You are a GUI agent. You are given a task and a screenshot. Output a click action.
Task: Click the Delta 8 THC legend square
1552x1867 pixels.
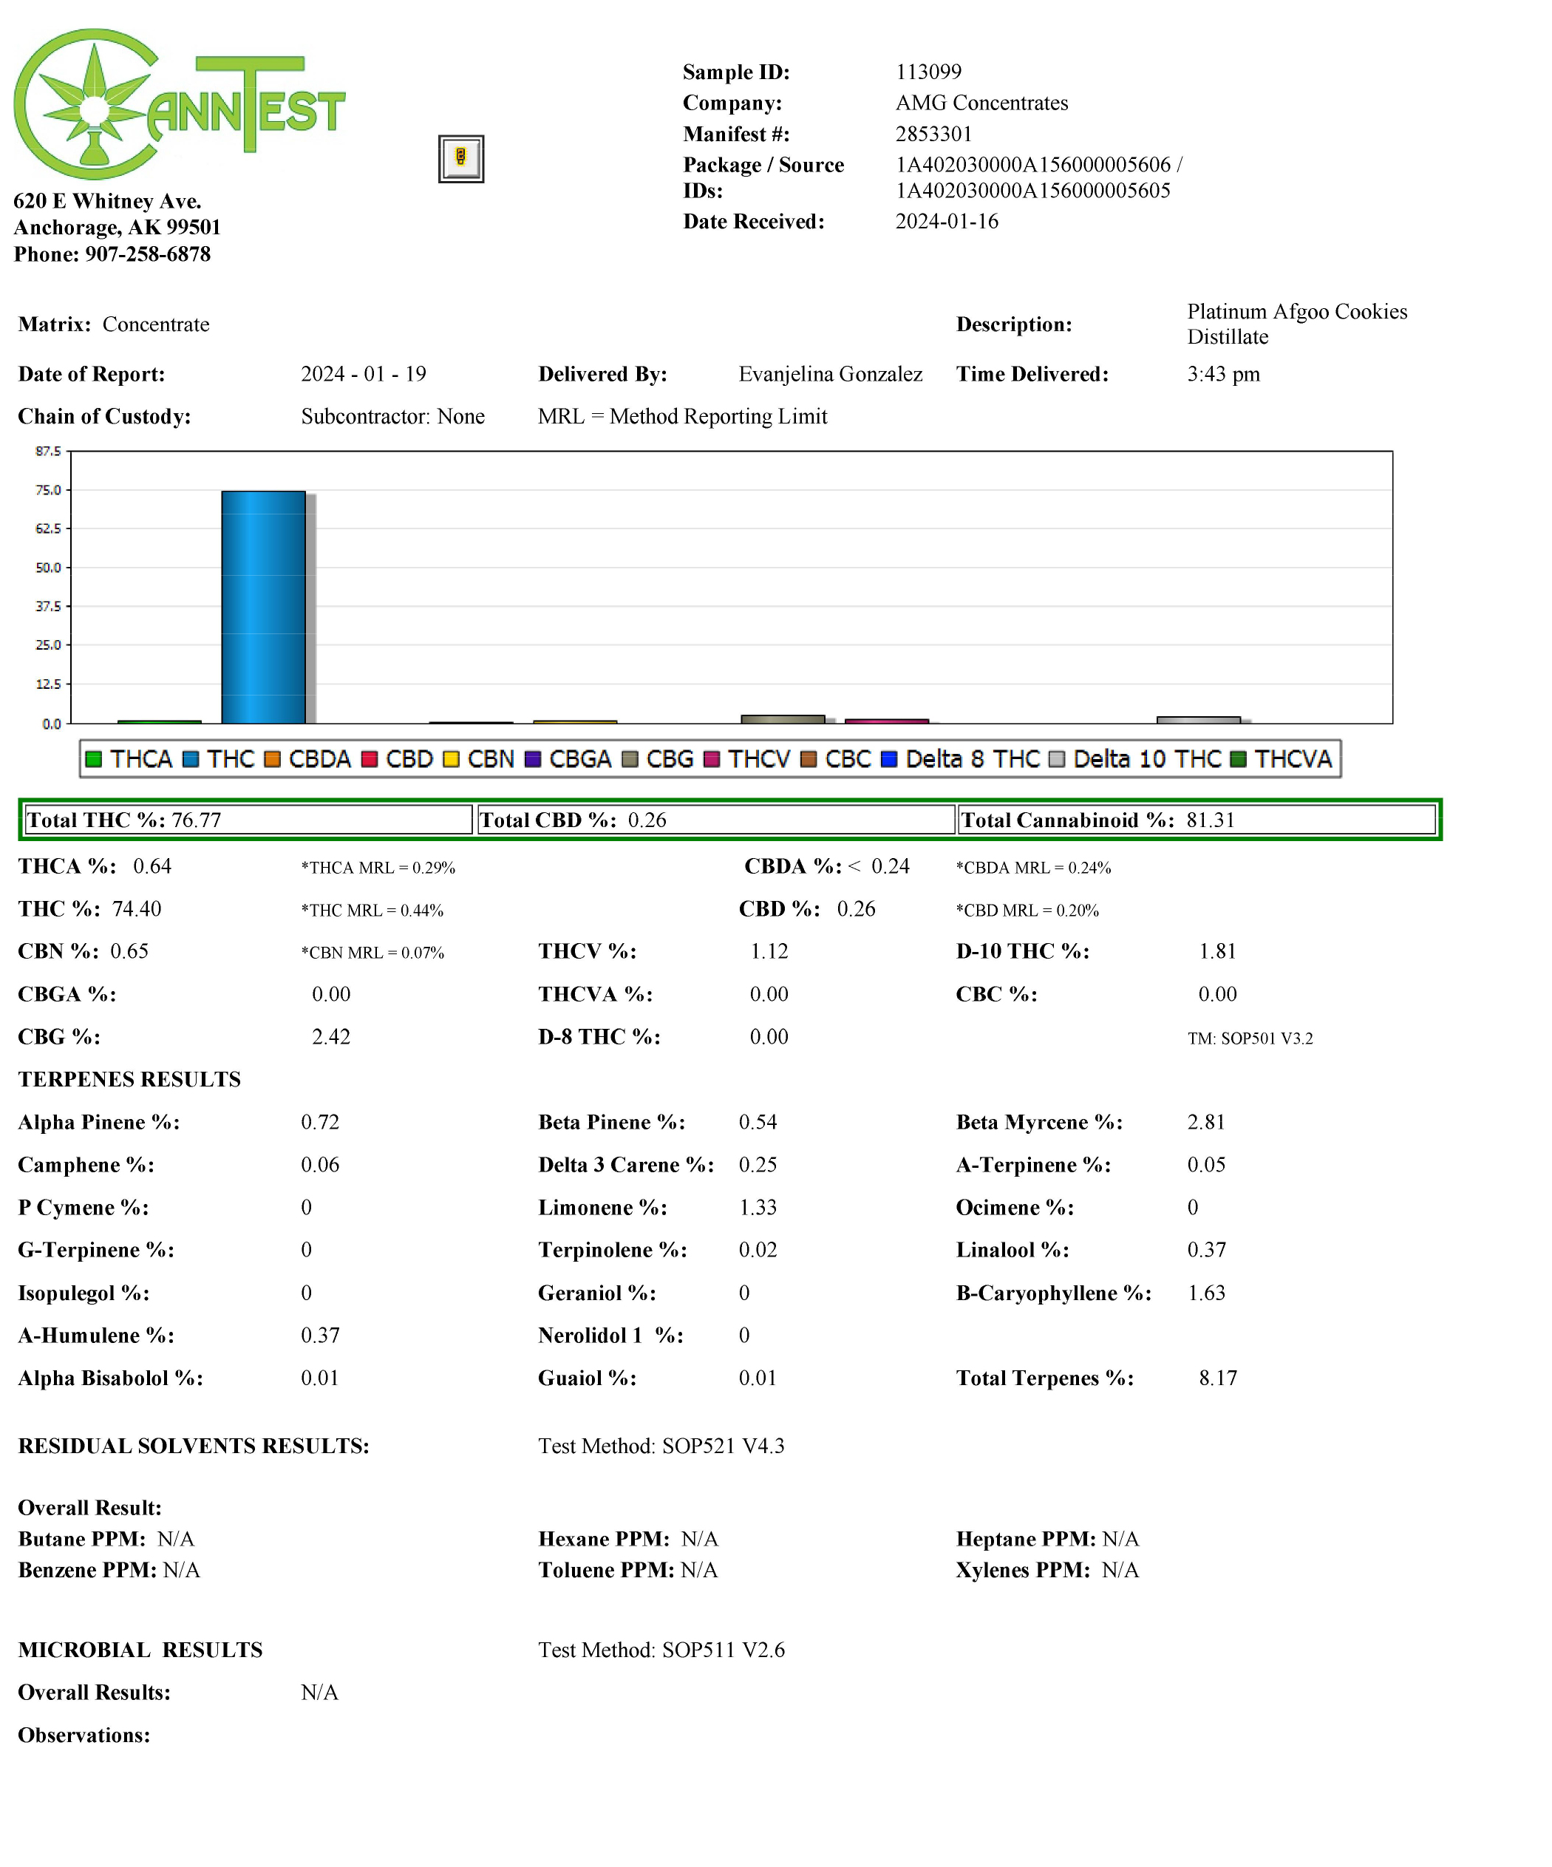coord(889,759)
